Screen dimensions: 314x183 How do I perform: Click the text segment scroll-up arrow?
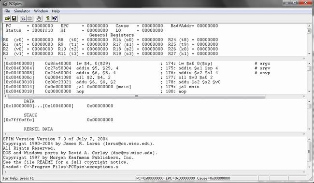point(309,63)
